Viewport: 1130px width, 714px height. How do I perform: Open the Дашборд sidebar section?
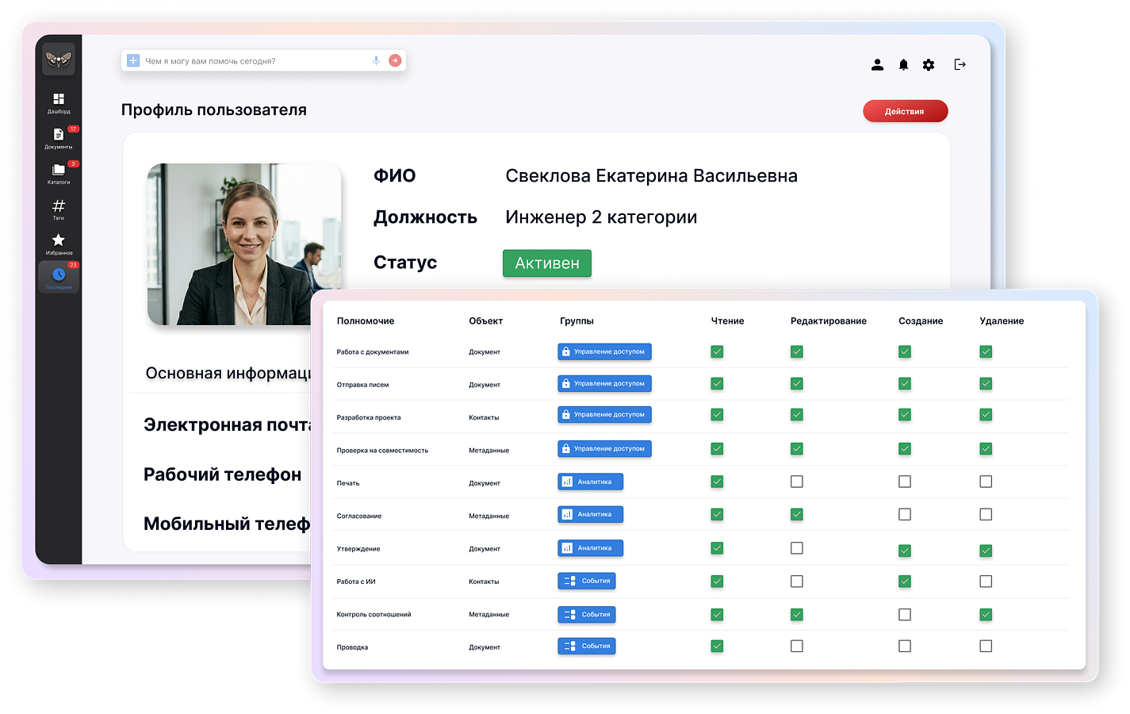[x=59, y=103]
